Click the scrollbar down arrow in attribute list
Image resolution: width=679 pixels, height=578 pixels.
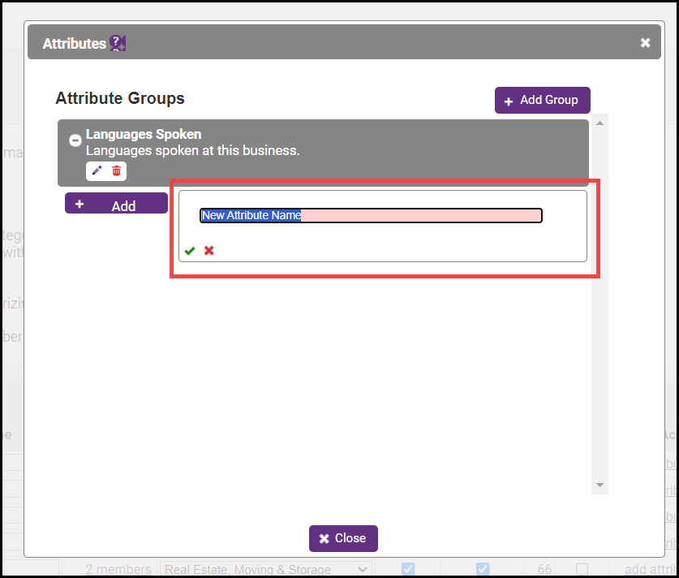(x=599, y=485)
